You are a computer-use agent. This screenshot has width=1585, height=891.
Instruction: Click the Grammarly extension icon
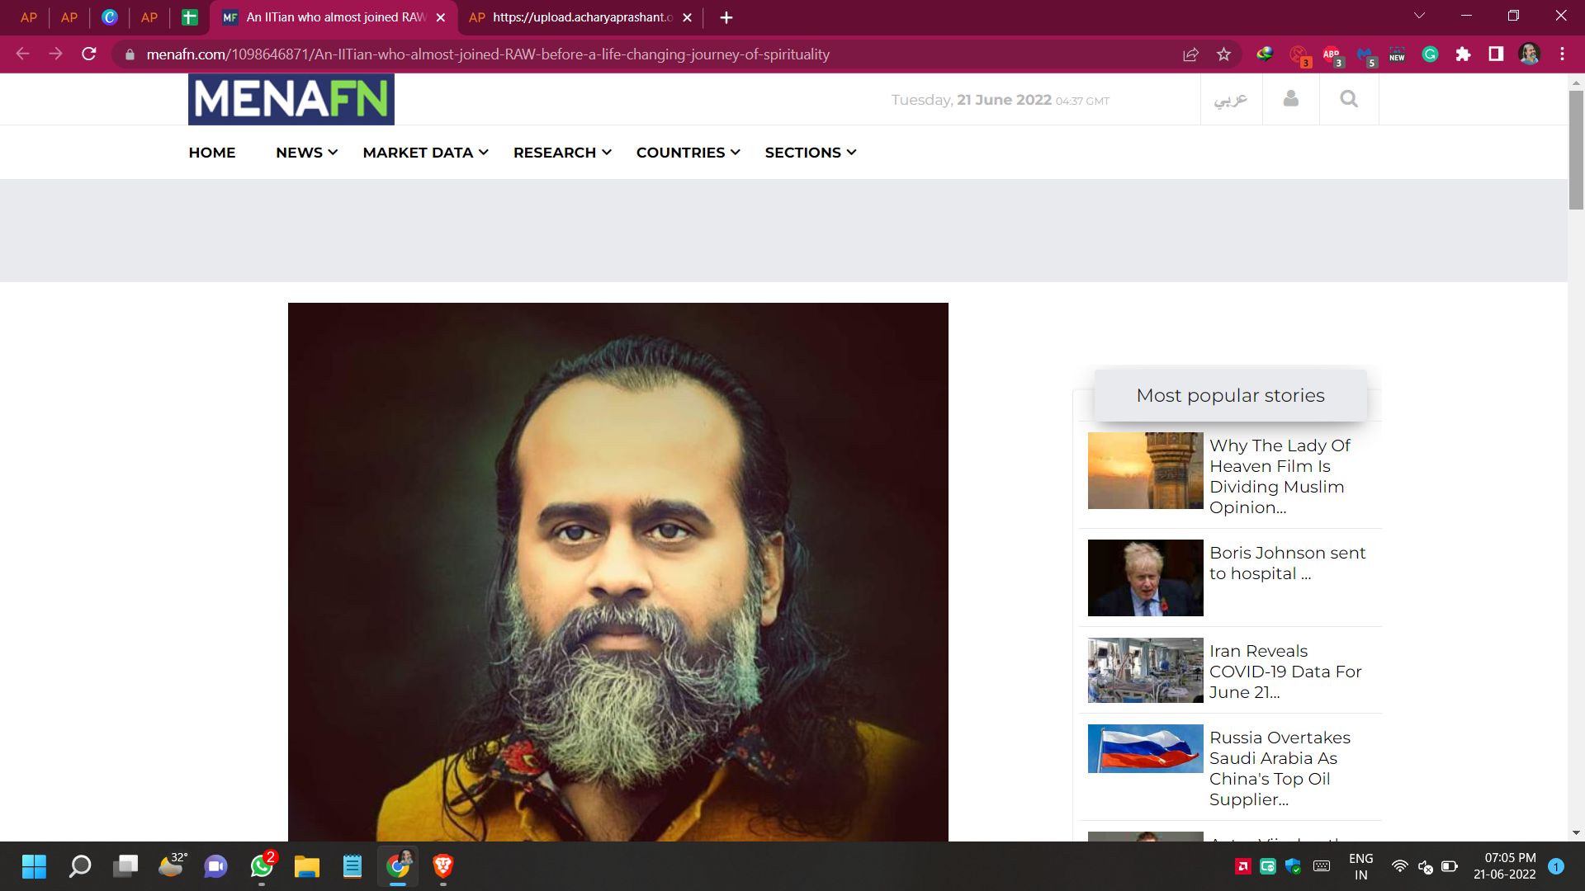click(x=1430, y=54)
